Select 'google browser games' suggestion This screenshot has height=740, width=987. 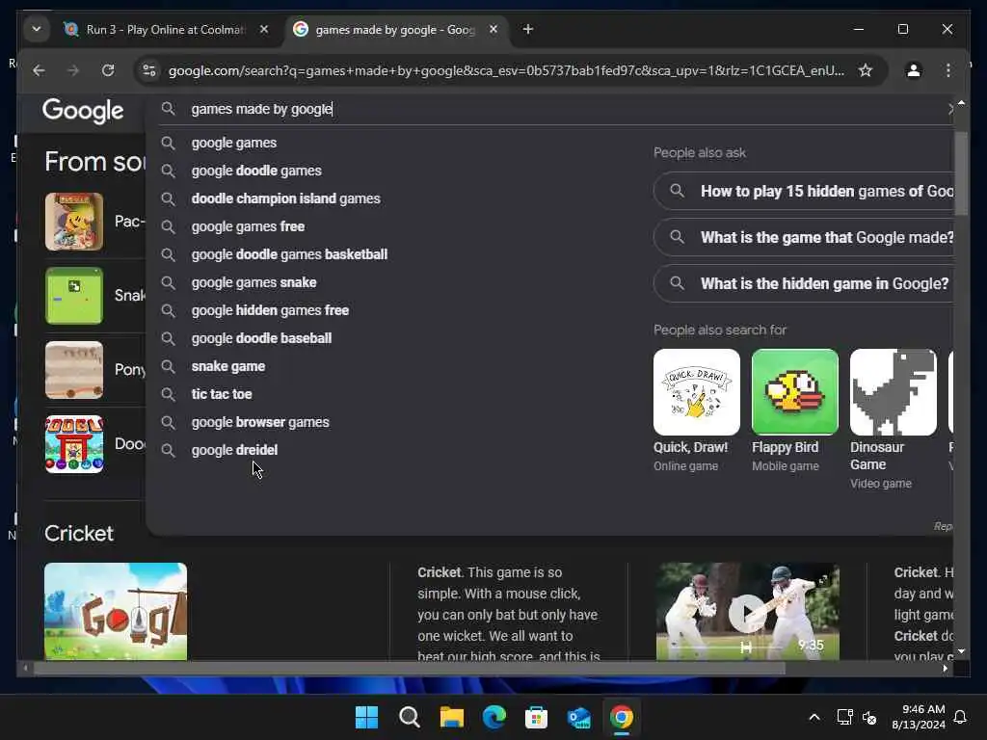coord(260,422)
